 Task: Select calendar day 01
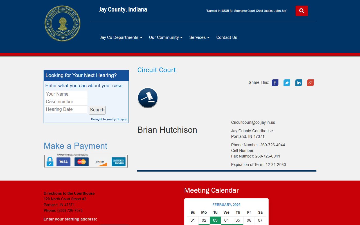point(193,220)
